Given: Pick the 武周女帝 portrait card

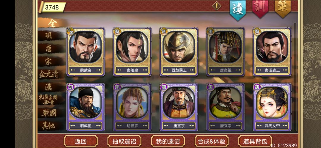Looking at the screenshot, I should click(x=272, y=107).
